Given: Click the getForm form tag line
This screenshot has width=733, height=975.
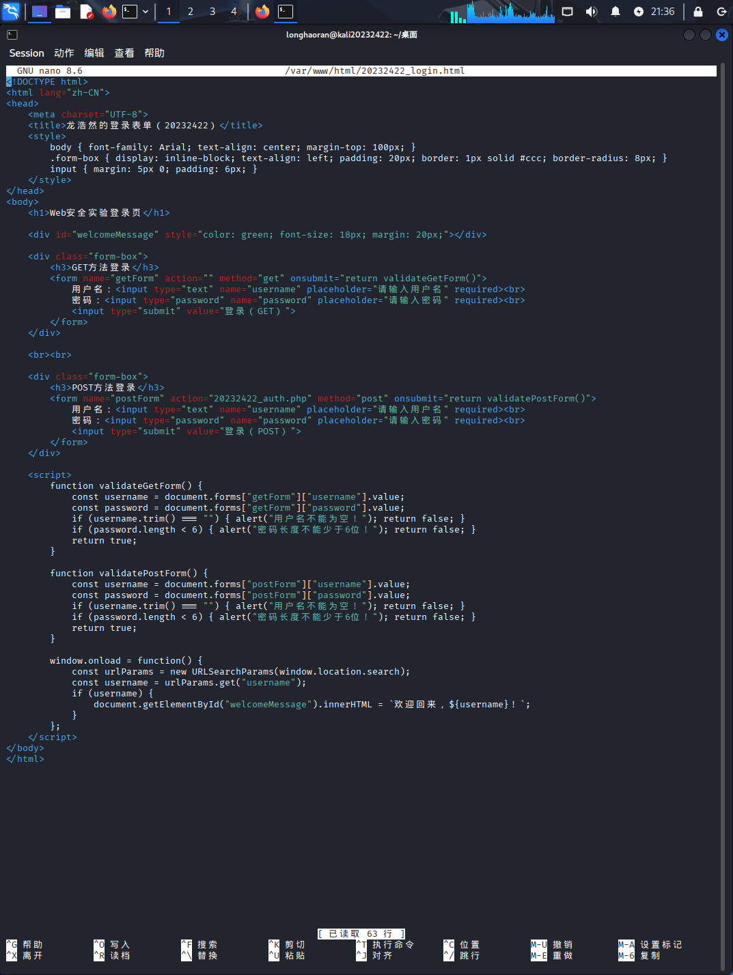Looking at the screenshot, I should coord(268,279).
